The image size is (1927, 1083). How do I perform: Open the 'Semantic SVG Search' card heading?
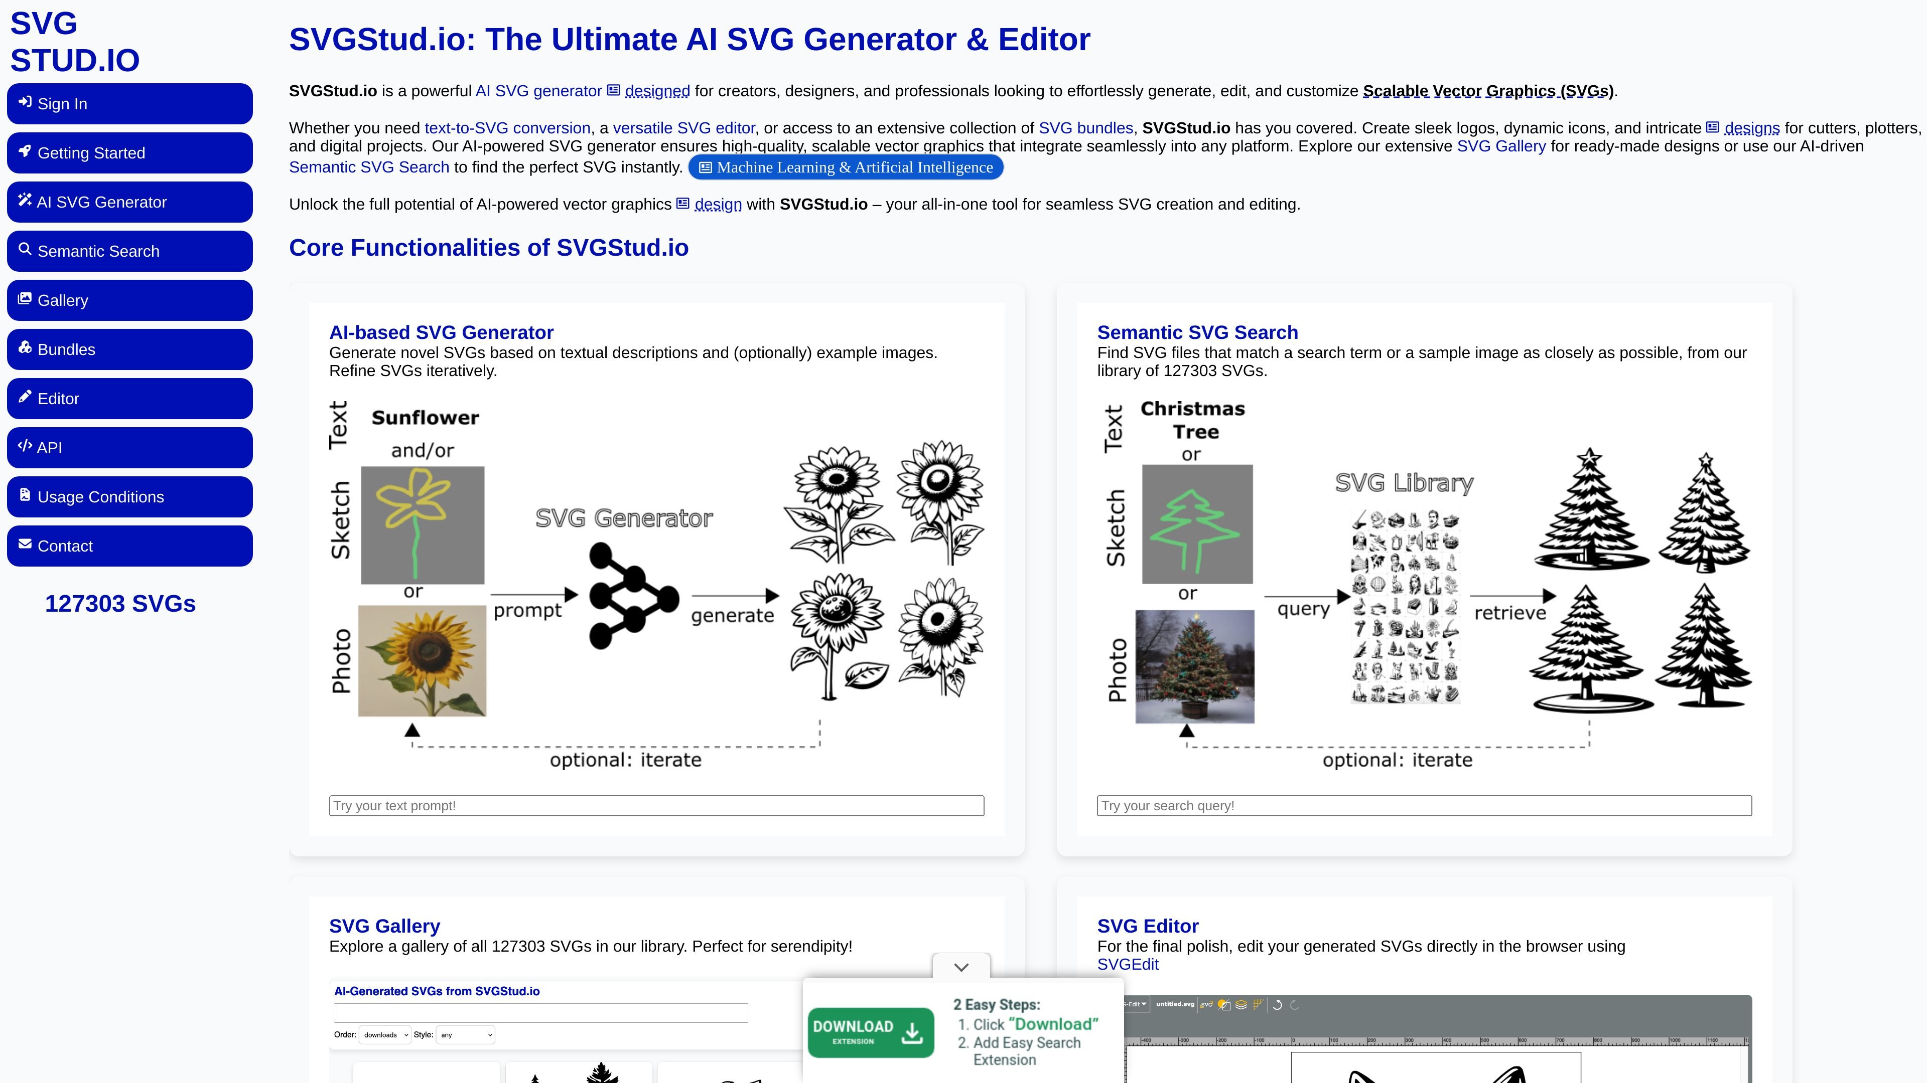tap(1198, 332)
